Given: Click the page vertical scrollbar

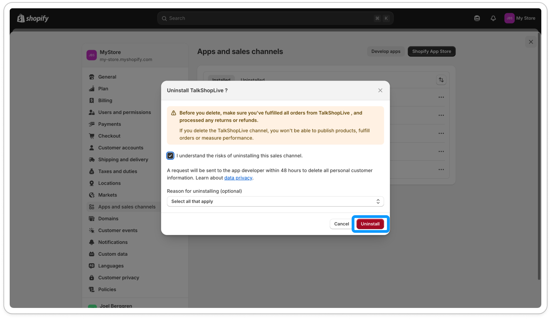Looking at the screenshot, I should click(539, 156).
